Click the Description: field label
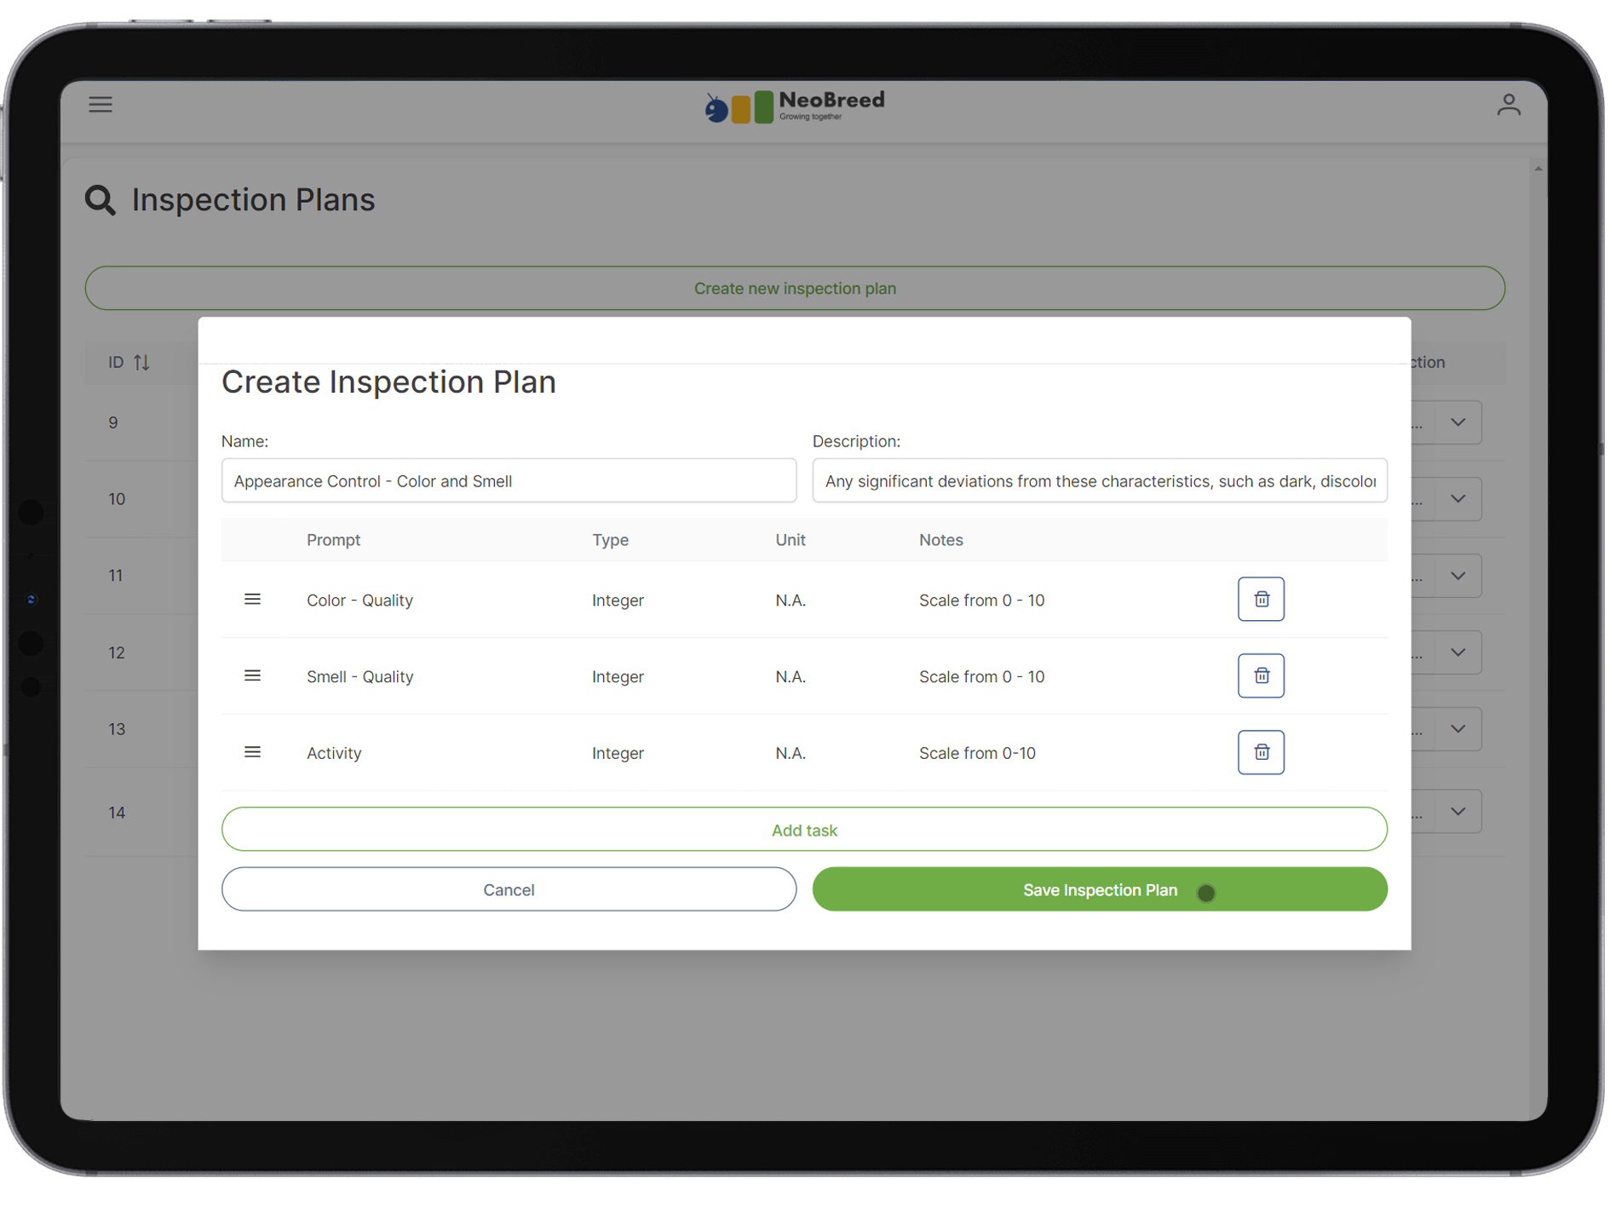Viewport: 1610px width, 1207px height. pyautogui.click(x=856, y=442)
